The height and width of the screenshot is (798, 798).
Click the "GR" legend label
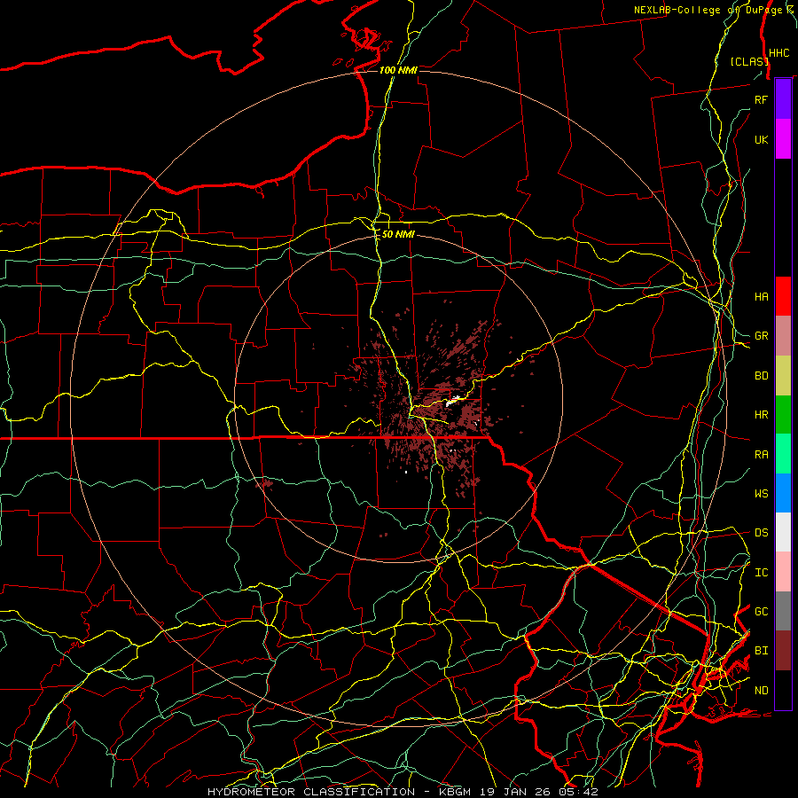(x=761, y=336)
